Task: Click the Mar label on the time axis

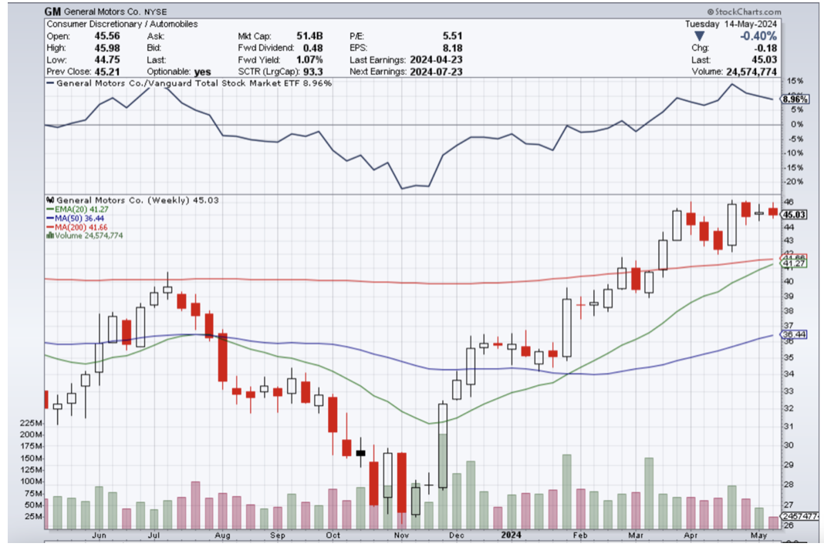Action: [x=636, y=535]
